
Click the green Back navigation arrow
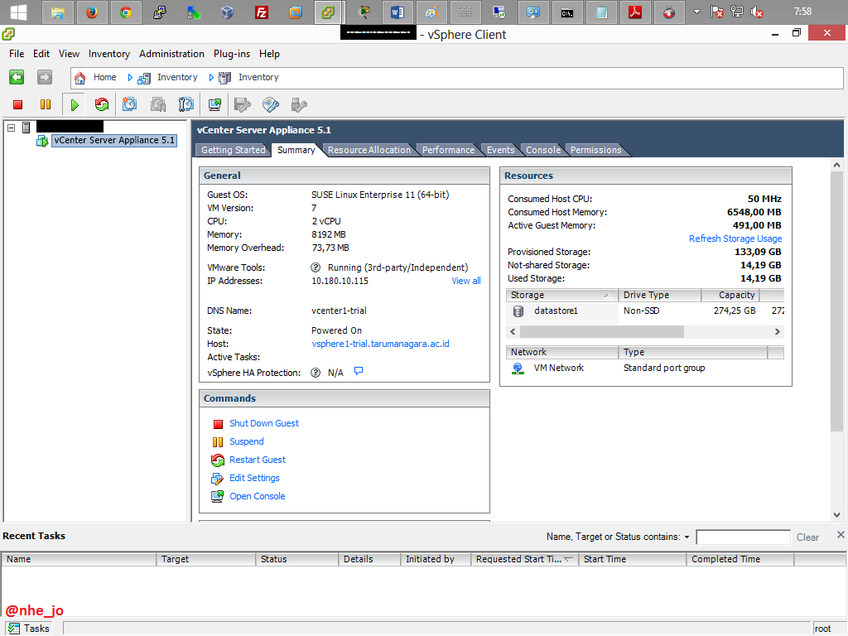[17, 77]
